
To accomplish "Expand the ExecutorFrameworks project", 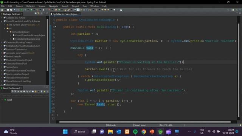I will [2, 49].
